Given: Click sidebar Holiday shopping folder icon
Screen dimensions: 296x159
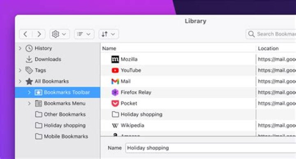Looking at the screenshot, I should 39,125.
